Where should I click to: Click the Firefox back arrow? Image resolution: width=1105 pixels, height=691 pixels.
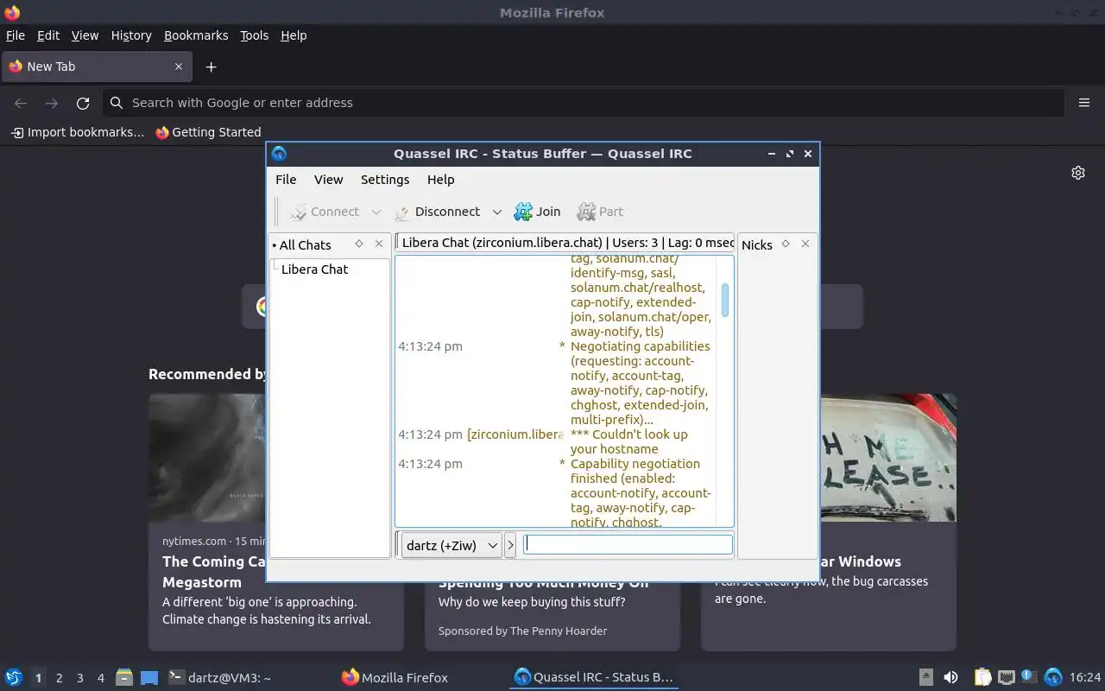pos(21,103)
